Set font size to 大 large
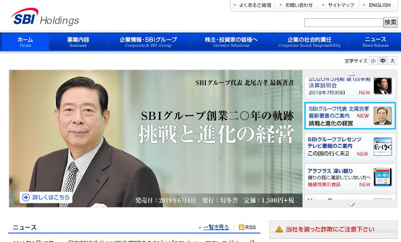 tap(392, 61)
